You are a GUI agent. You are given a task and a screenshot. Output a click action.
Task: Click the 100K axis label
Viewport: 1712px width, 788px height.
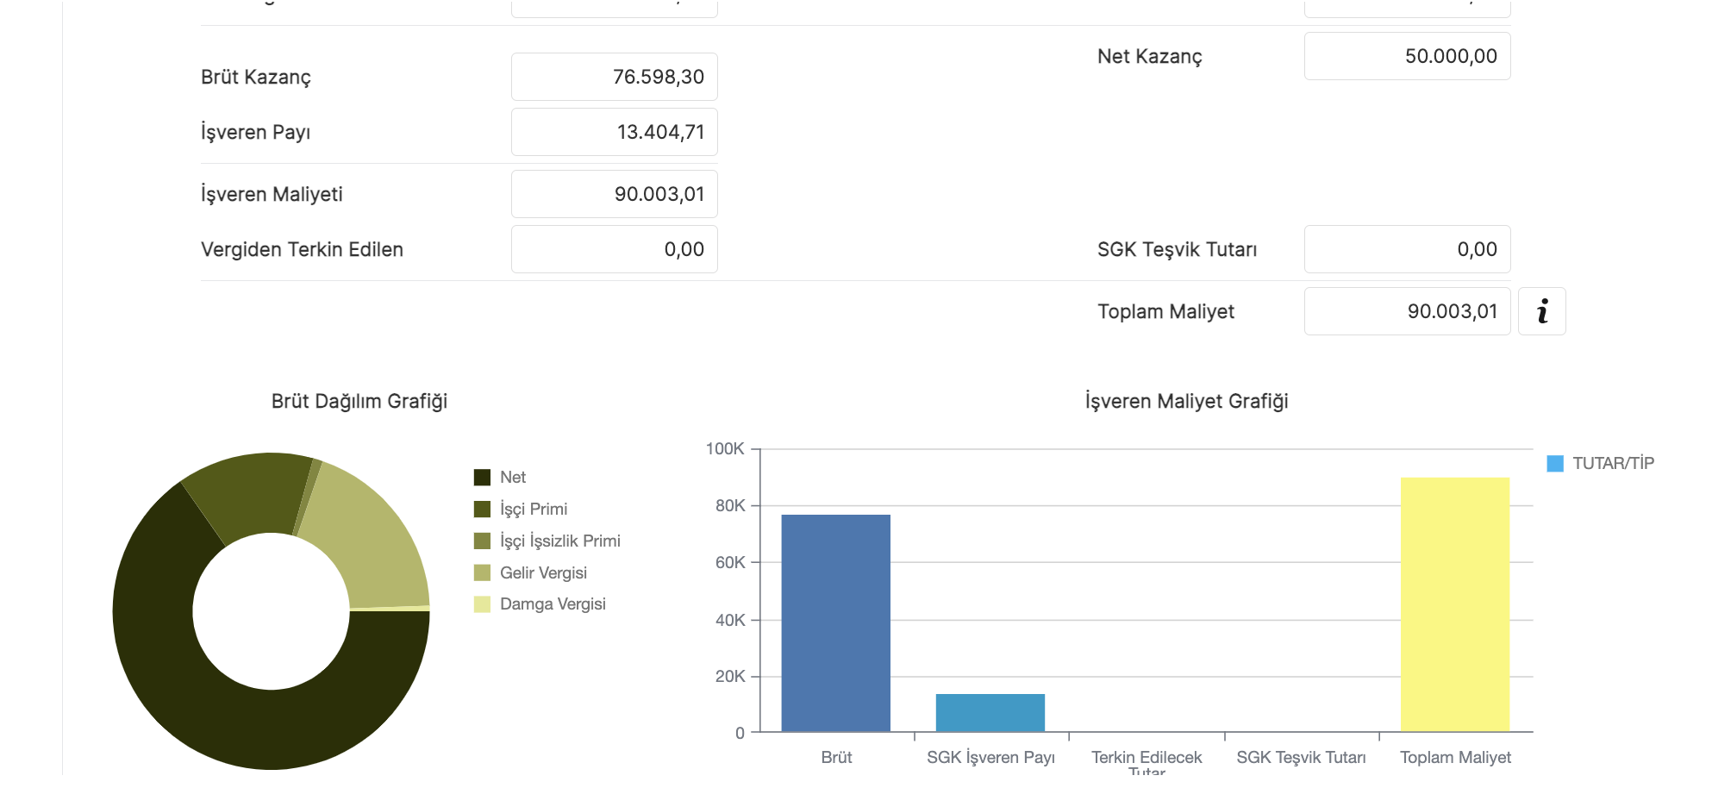tap(725, 448)
